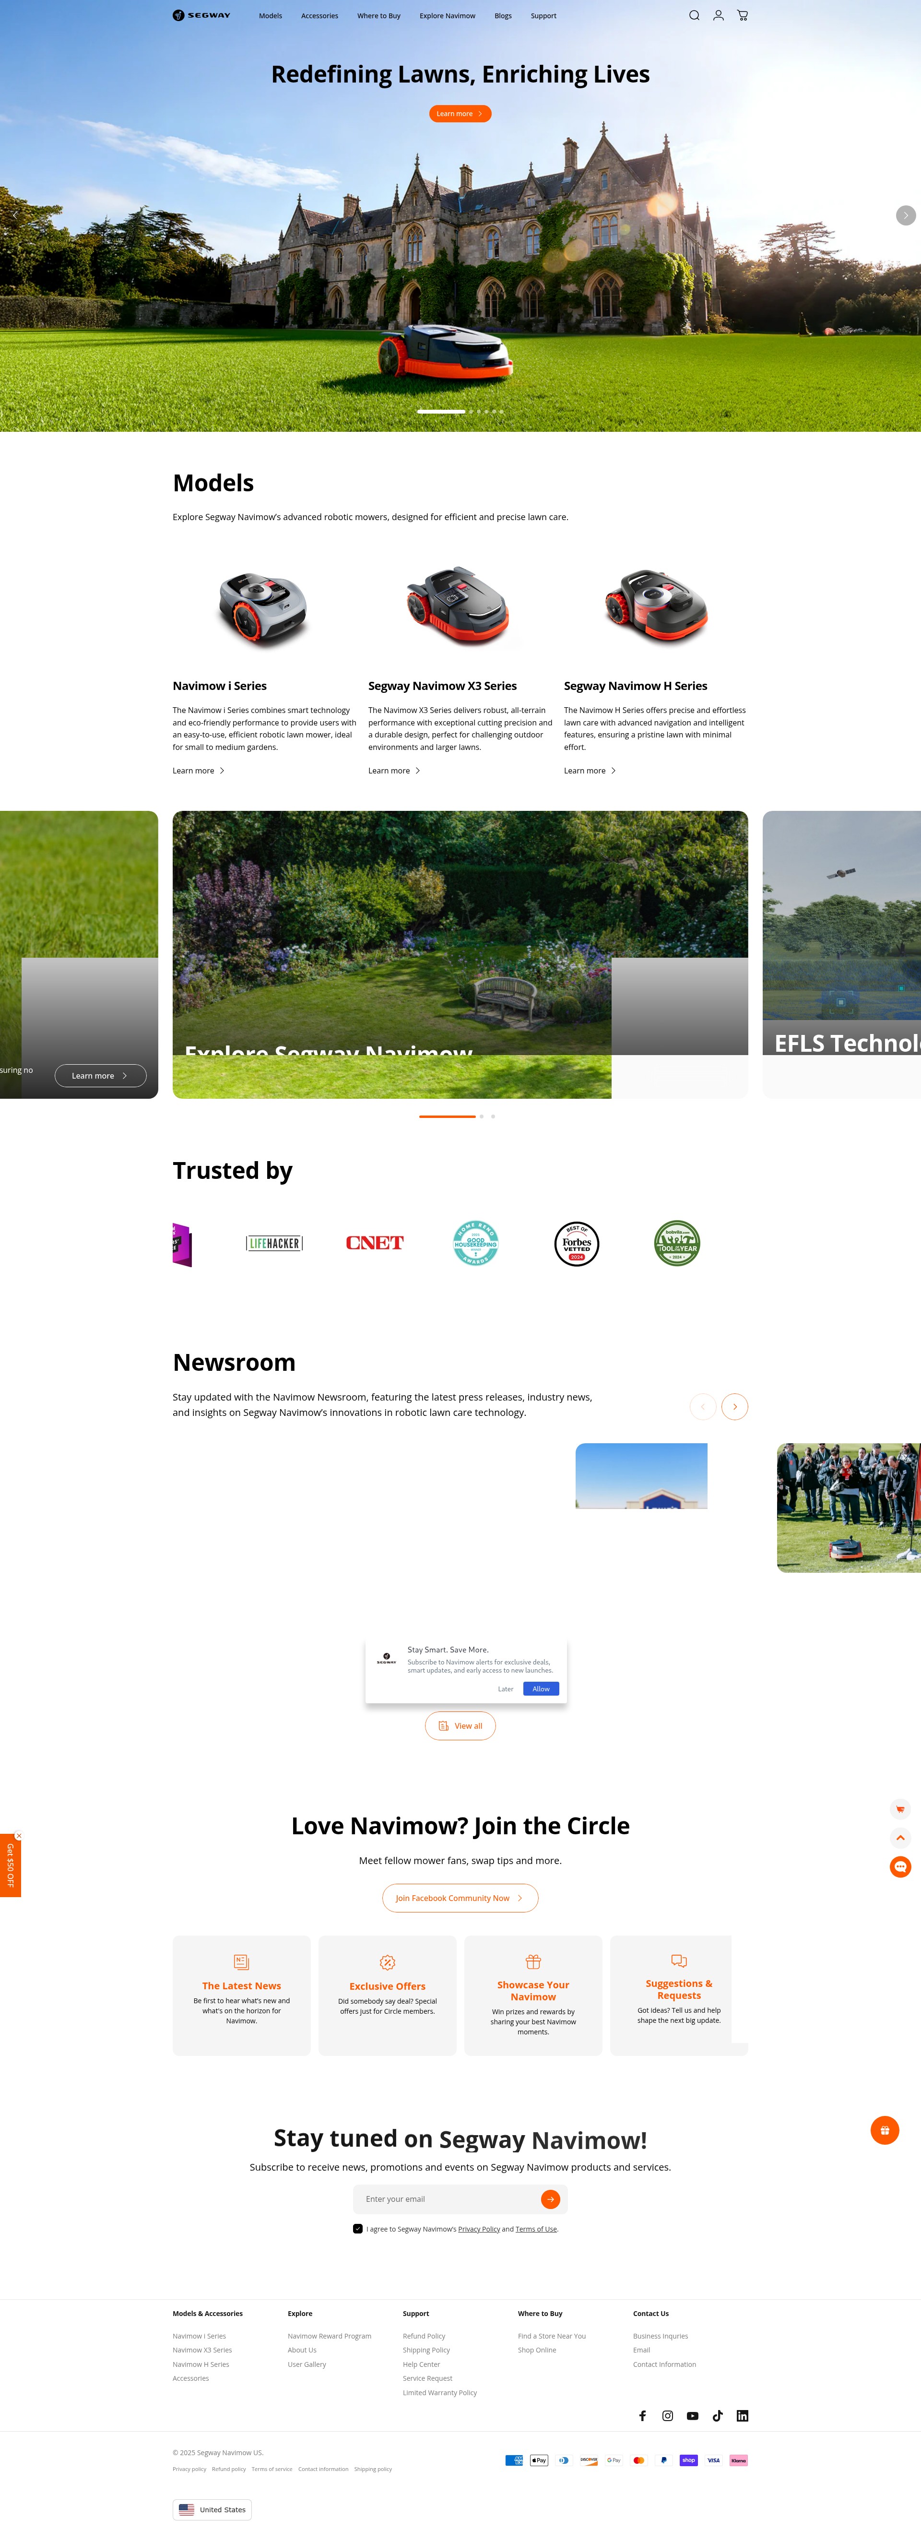Click the Showcase Your Navimow gift icon
921x2530 pixels.
pos(533,1961)
